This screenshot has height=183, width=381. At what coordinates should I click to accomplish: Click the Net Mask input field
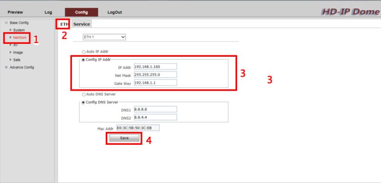coord(155,75)
